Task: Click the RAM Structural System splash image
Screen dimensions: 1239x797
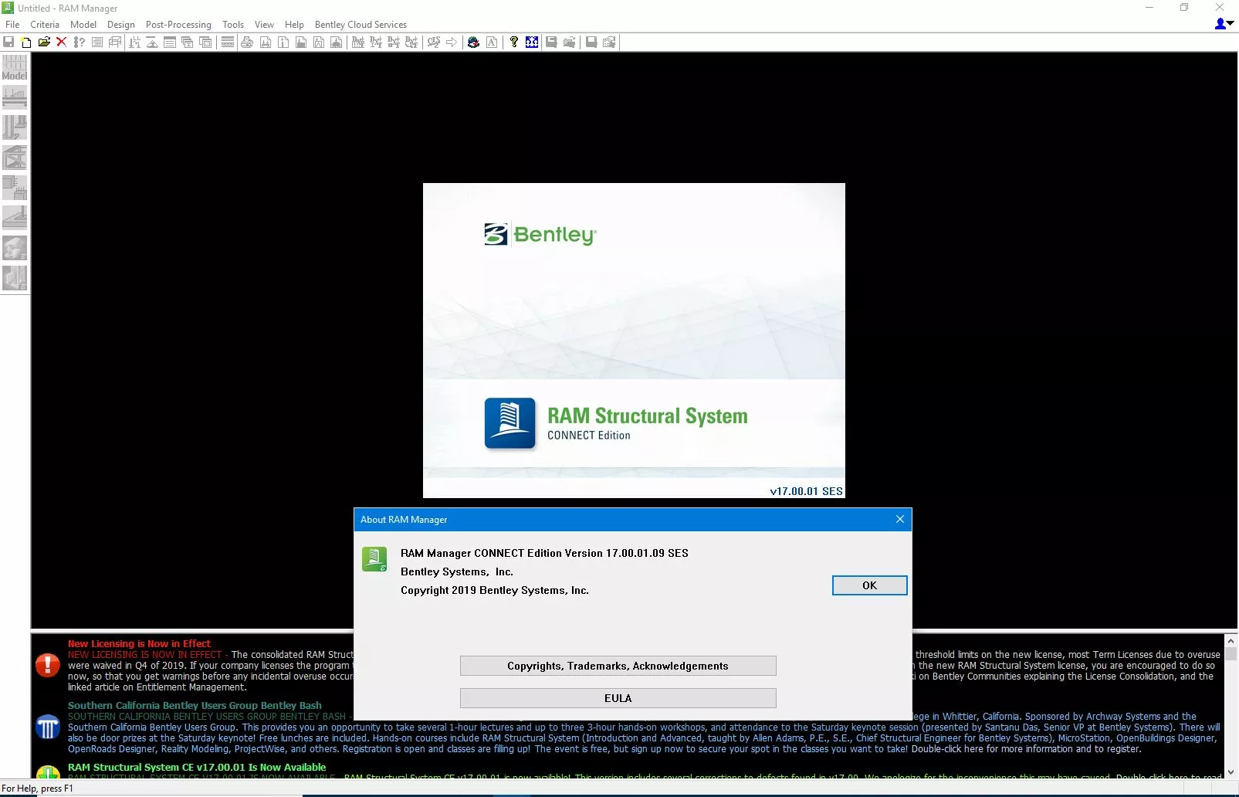Action: 634,341
